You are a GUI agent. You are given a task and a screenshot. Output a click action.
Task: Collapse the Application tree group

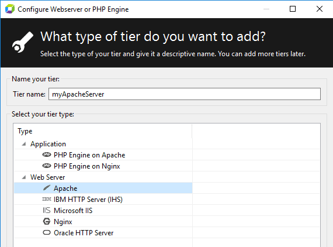24,144
